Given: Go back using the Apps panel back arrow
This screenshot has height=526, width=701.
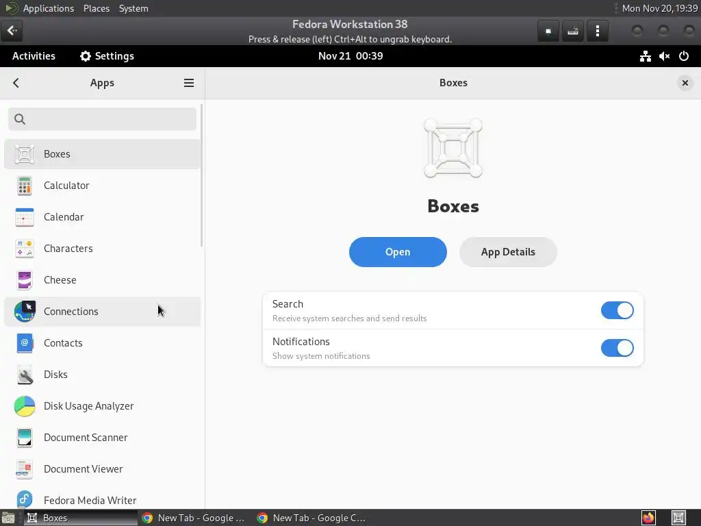Looking at the screenshot, I should point(16,83).
